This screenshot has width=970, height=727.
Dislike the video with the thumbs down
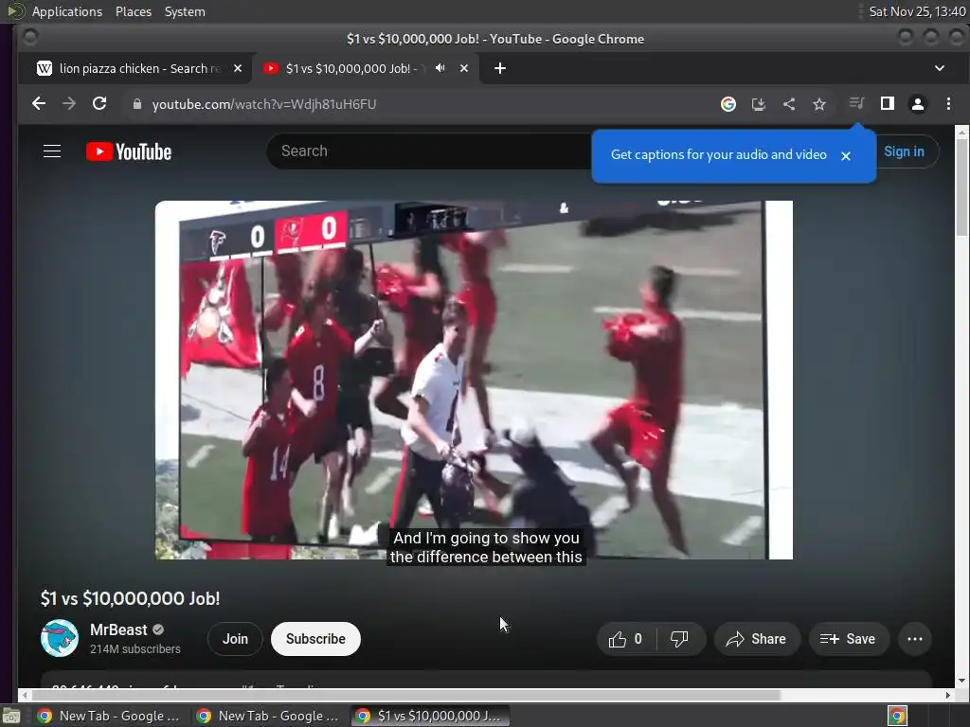click(679, 639)
